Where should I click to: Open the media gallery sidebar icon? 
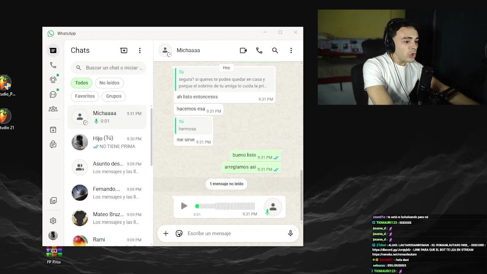point(53,201)
